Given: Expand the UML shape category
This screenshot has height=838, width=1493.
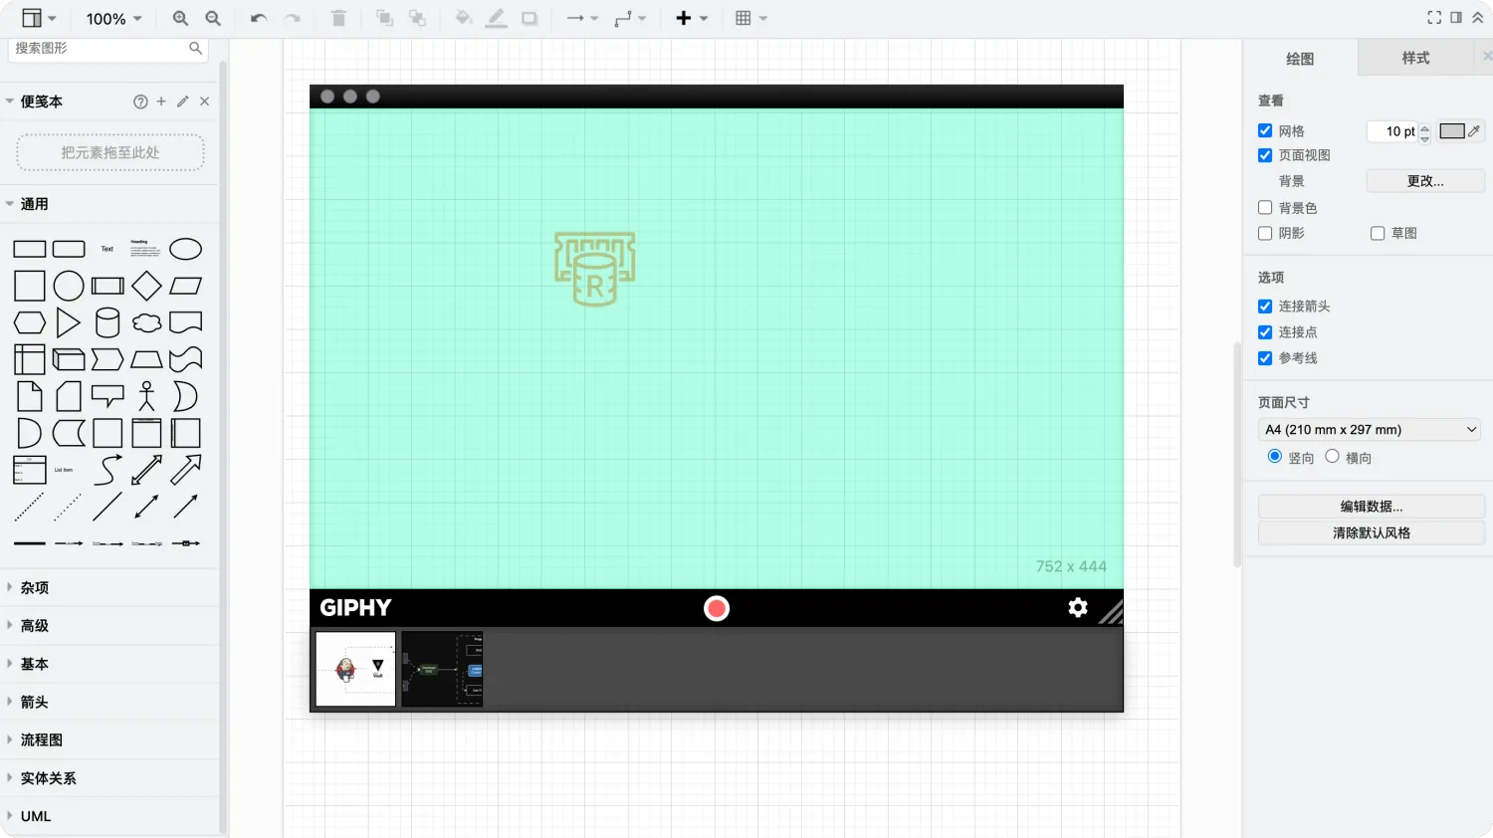Looking at the screenshot, I should 36,816.
